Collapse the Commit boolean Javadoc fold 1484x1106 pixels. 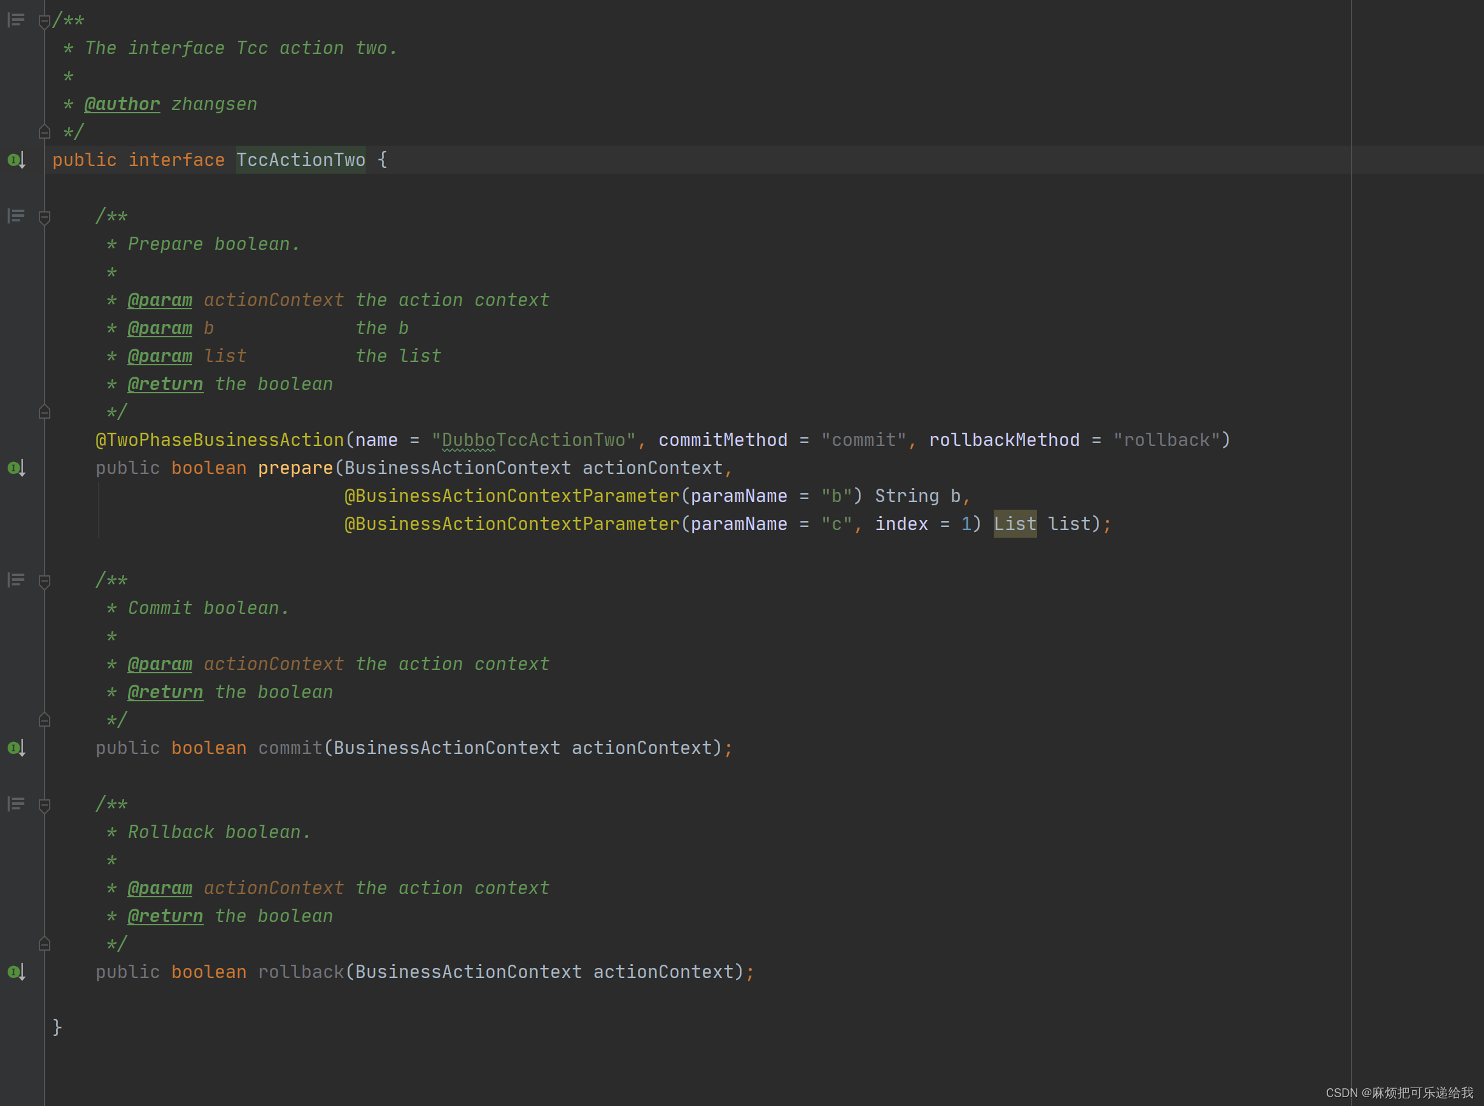click(44, 582)
